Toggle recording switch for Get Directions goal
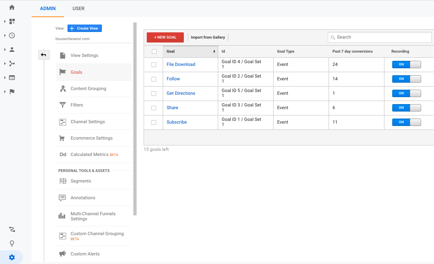This screenshot has width=434, height=264. click(x=406, y=93)
